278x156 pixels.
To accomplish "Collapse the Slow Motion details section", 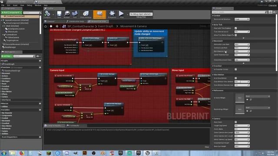I will click(213, 75).
